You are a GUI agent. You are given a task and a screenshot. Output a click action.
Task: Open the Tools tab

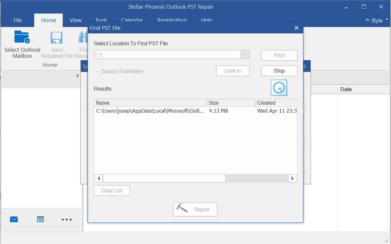tap(101, 20)
